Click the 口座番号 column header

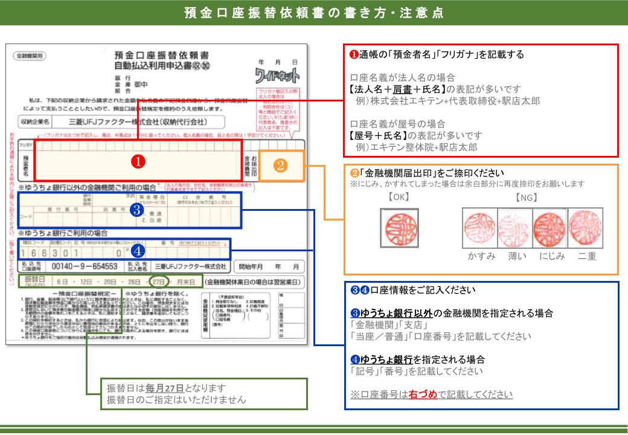pos(204,198)
